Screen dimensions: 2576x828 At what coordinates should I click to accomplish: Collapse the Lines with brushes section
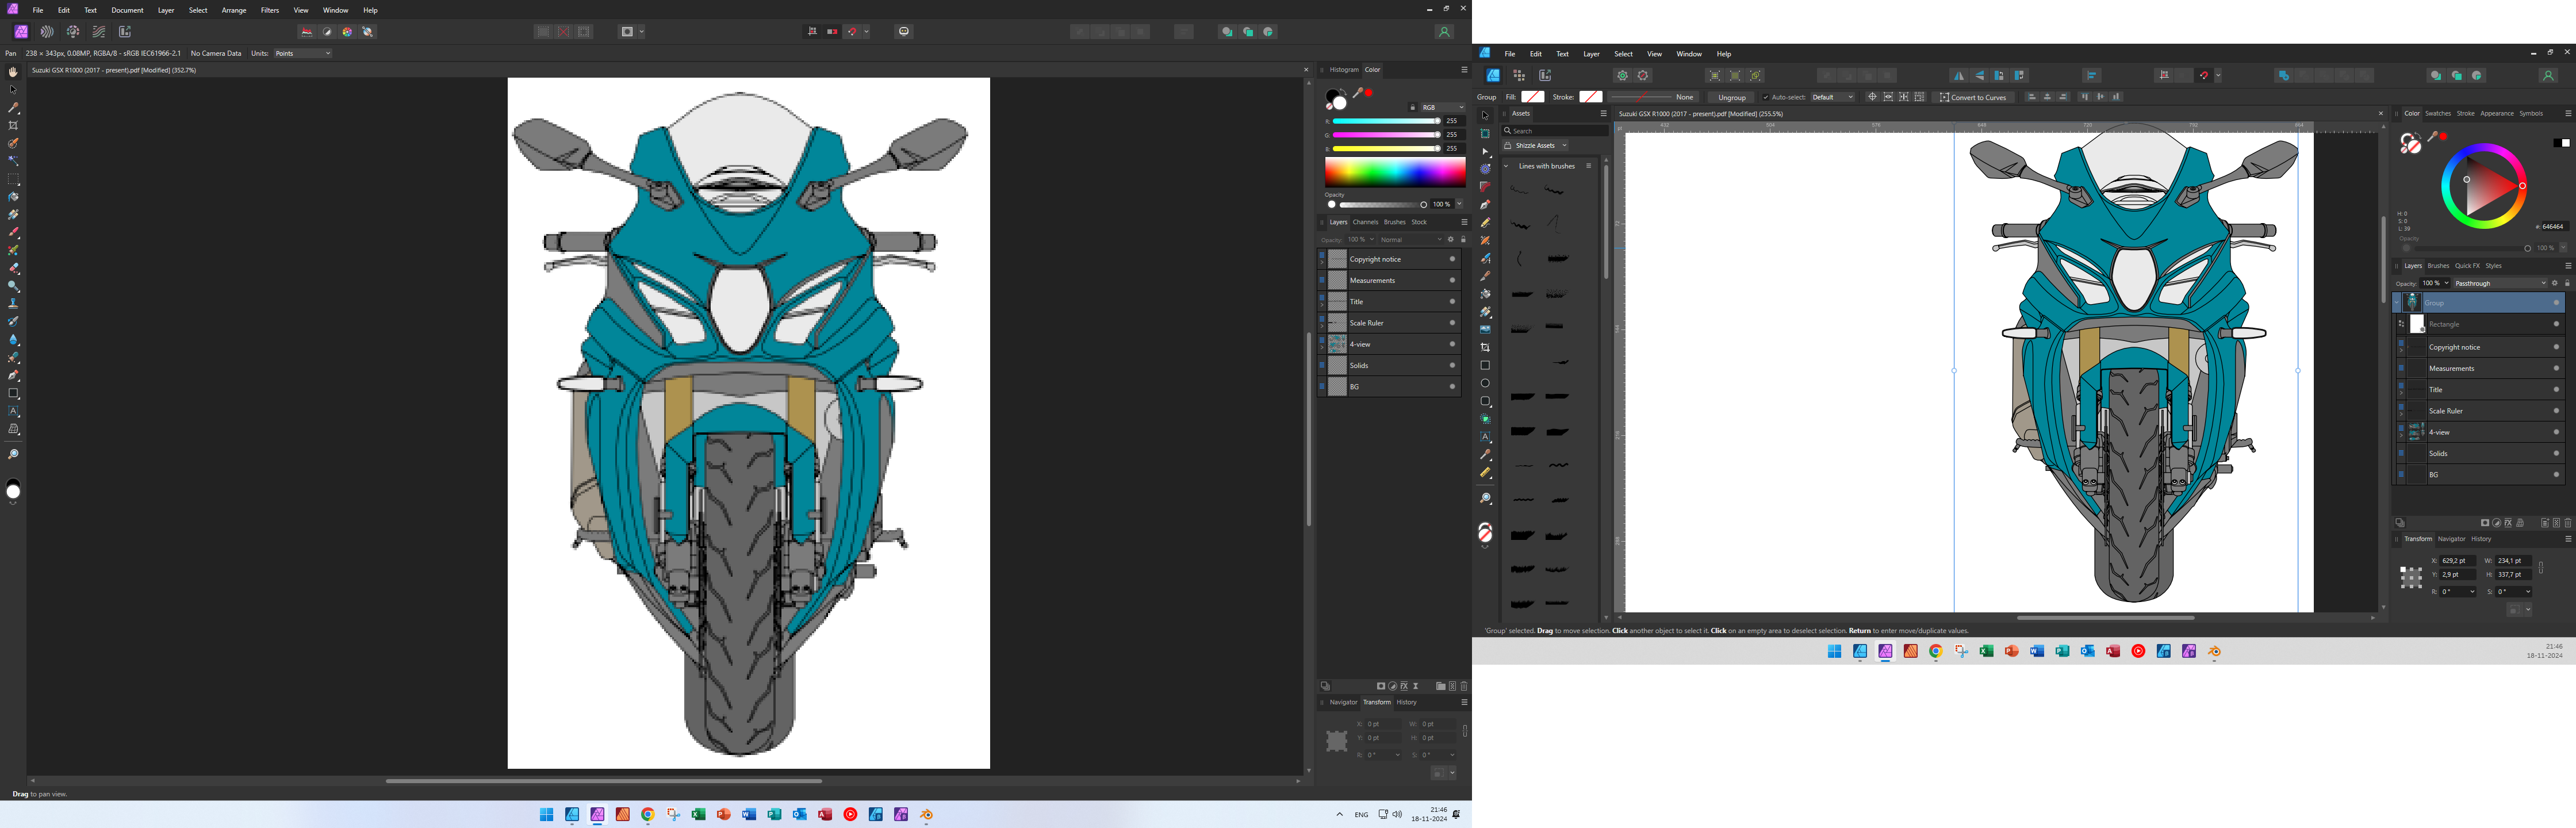pos(1507,166)
